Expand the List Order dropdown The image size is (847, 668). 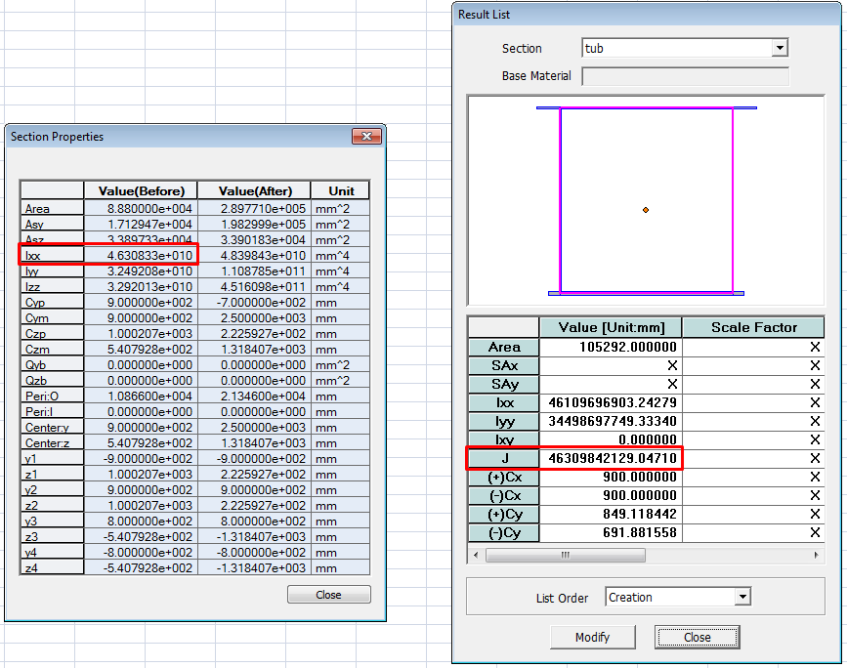click(742, 597)
